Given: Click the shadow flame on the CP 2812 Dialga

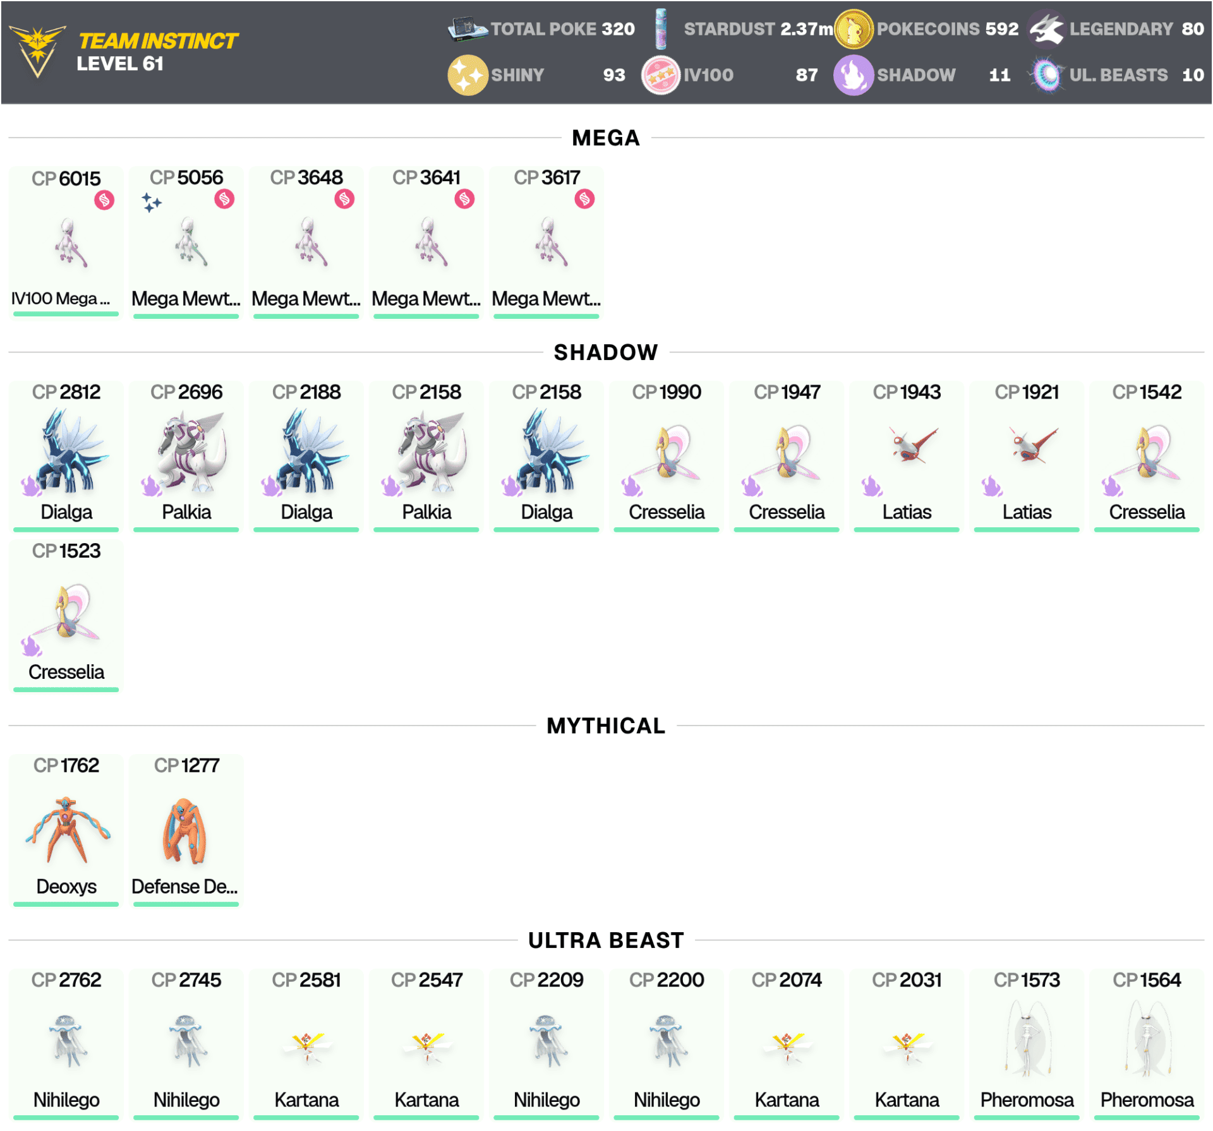Looking at the screenshot, I should tap(31, 486).
